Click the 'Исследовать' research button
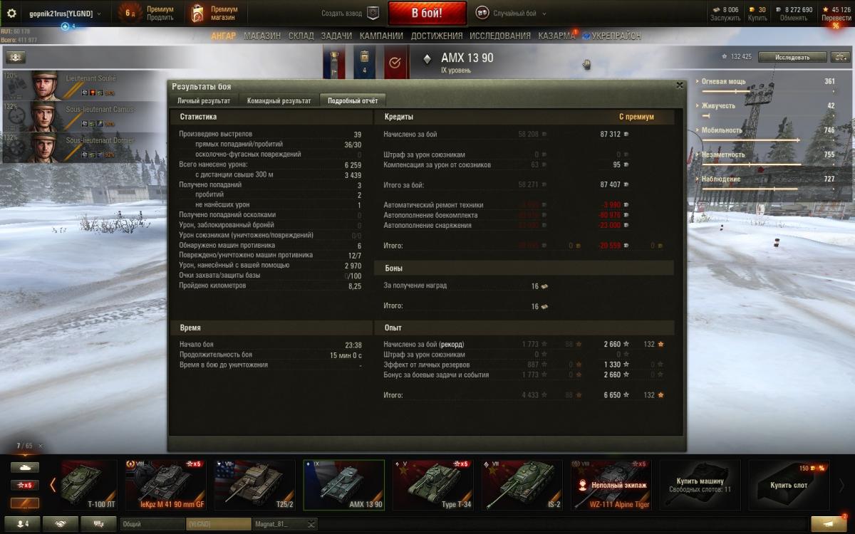The image size is (855, 534). 792,57
